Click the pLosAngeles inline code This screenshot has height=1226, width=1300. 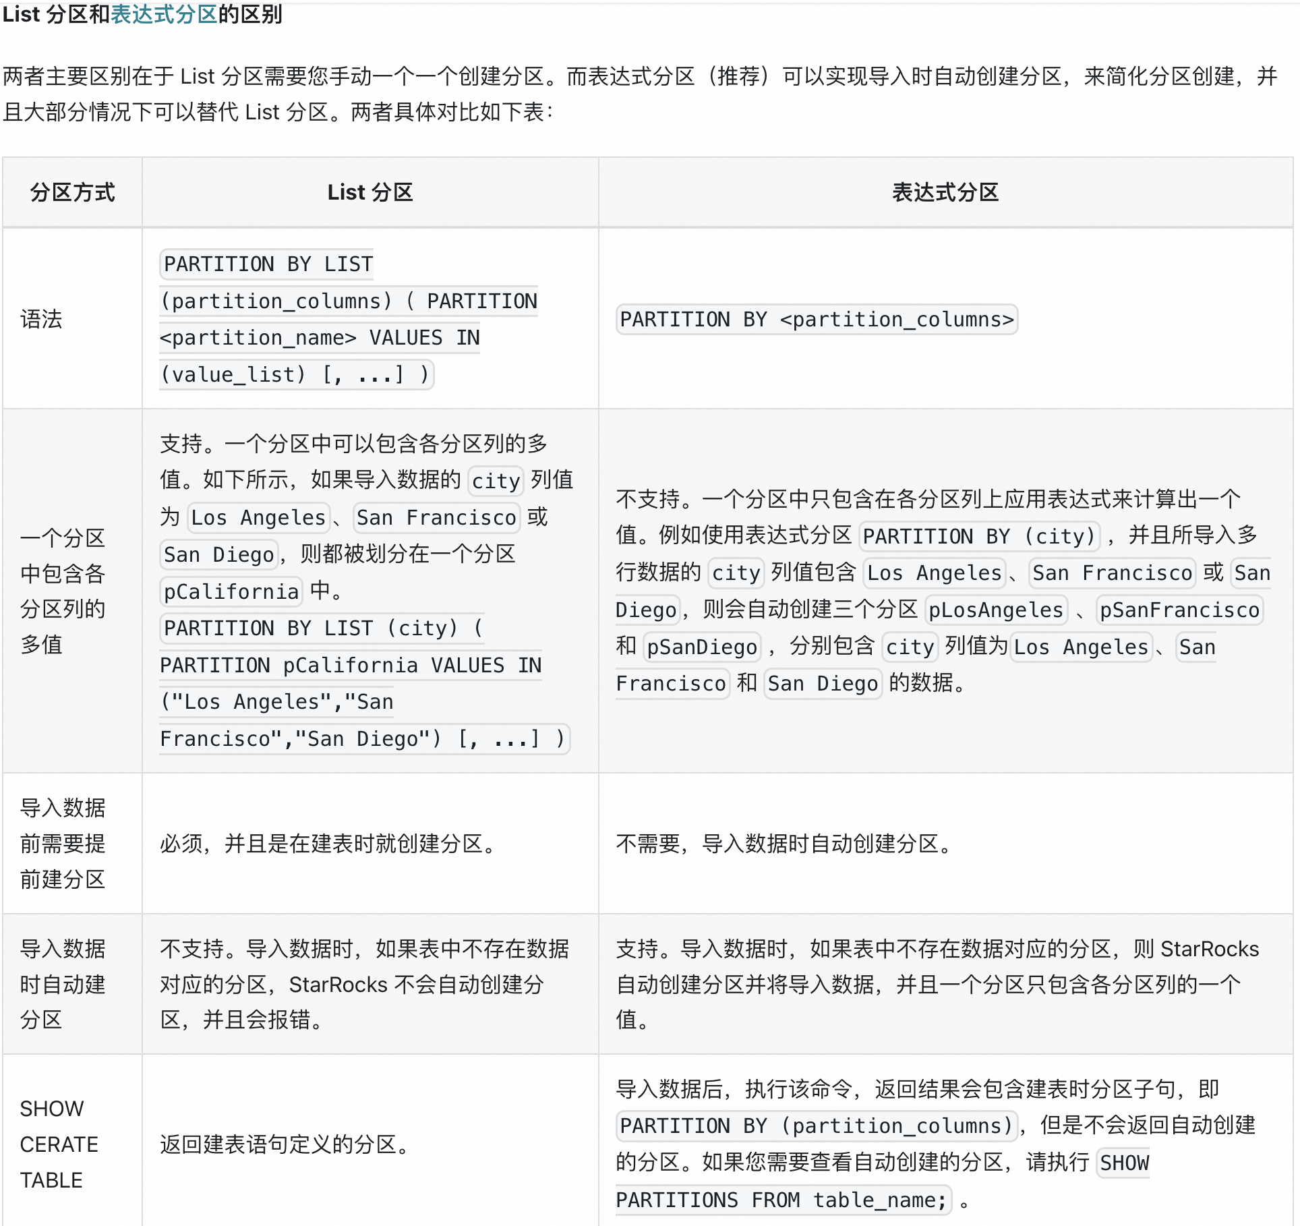click(x=995, y=610)
